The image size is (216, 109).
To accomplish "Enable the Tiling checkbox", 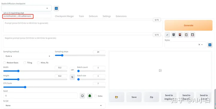I will 25,63.
